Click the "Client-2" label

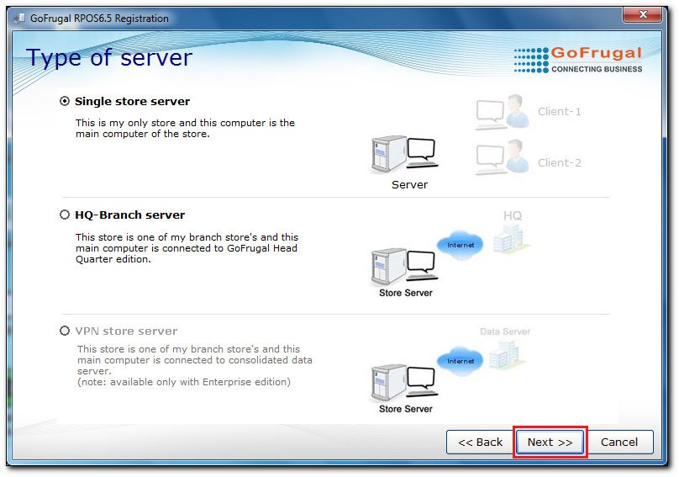(560, 162)
